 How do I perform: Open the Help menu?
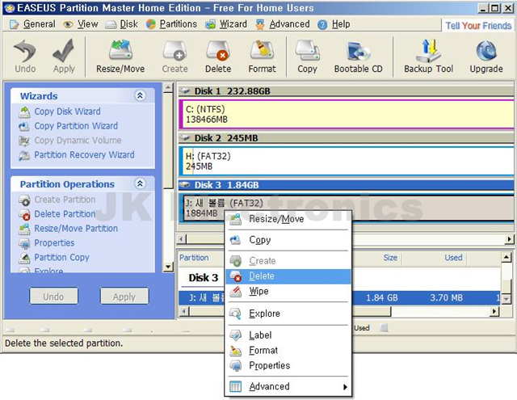(334, 24)
